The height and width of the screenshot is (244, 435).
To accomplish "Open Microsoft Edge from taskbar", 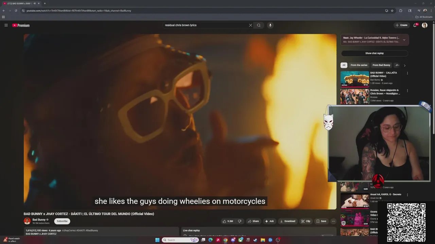I will point(210,240).
